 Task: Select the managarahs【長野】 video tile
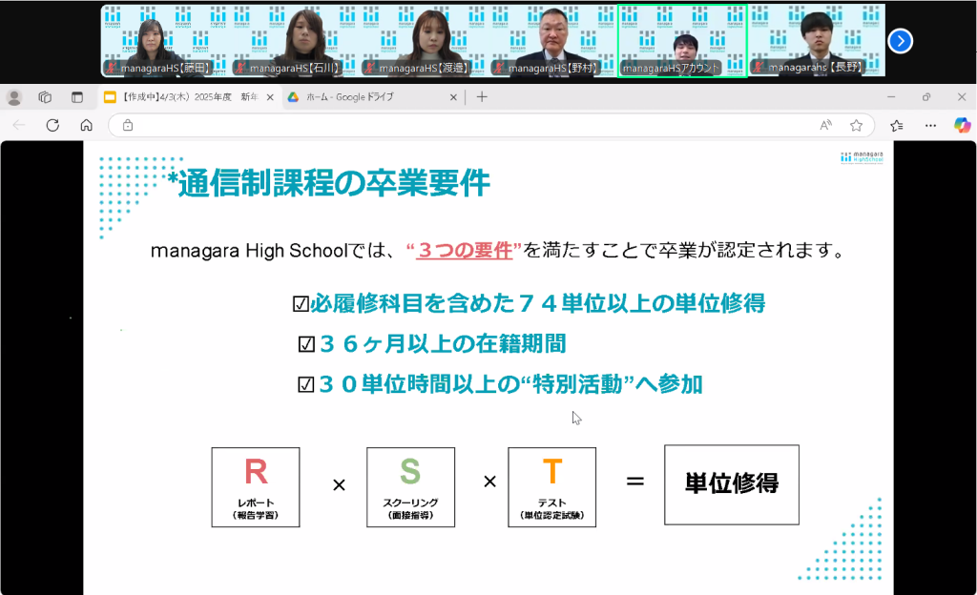pos(817,40)
